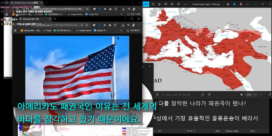272x136 pixels.
Task: Open Downloads icon in back Chrome toolbar
Action: pyautogui.click(x=123, y=9)
